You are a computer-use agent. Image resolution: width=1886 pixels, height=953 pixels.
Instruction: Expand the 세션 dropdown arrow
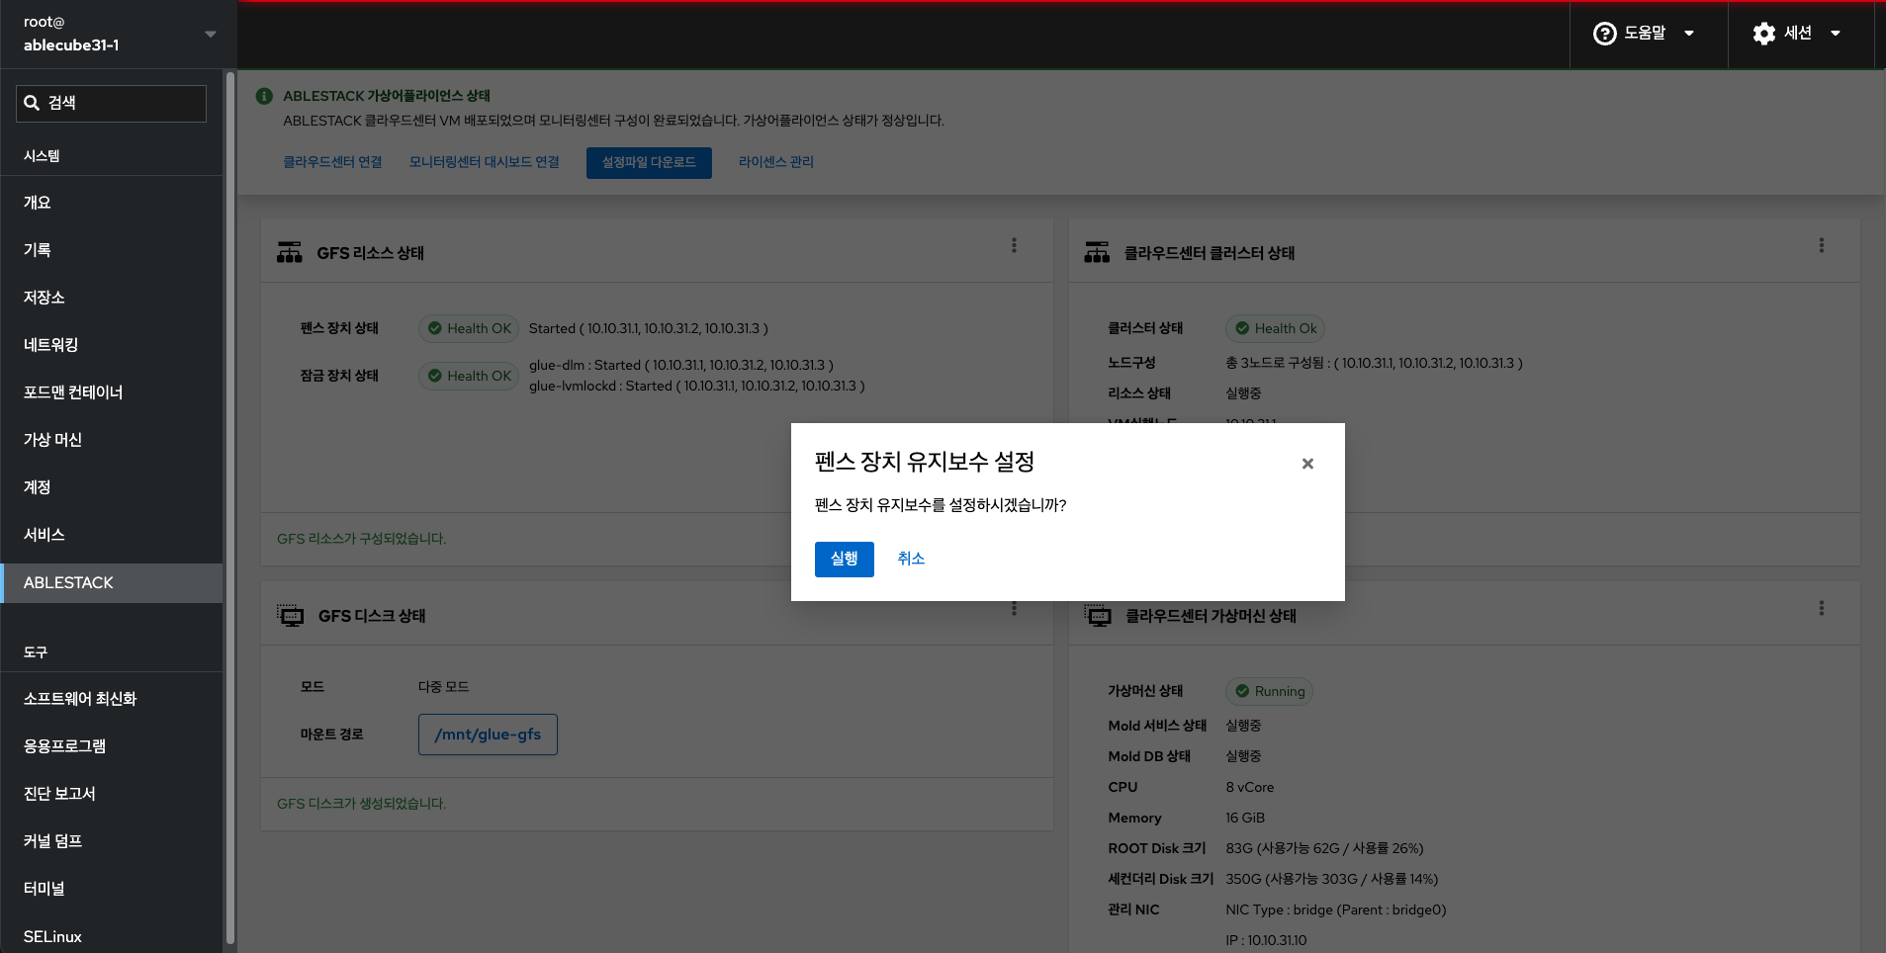click(1836, 34)
